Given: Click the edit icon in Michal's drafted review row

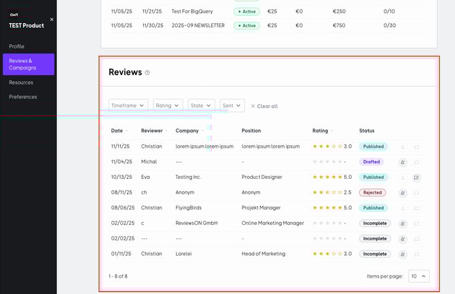Looking at the screenshot, I should point(403,162).
